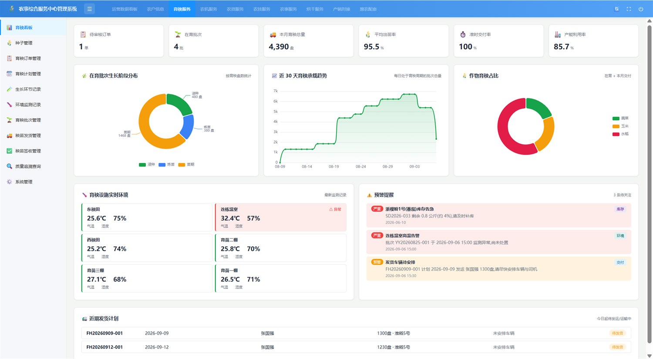Toggle the 玉米 legend item
Screen dimensions: 653x359
tap(620, 126)
